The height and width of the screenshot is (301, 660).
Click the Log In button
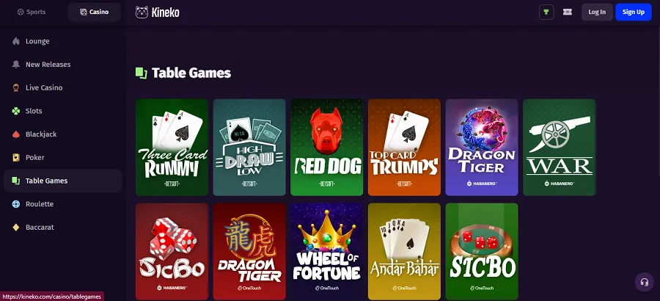click(597, 12)
